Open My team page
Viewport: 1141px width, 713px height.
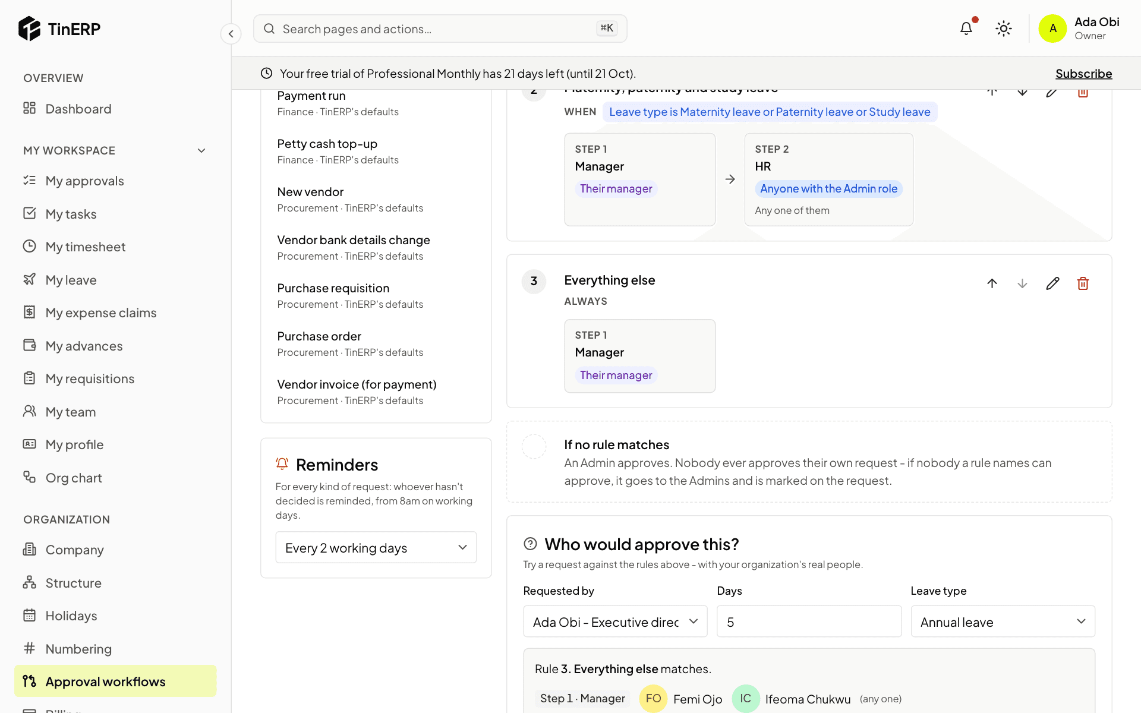[115, 412]
